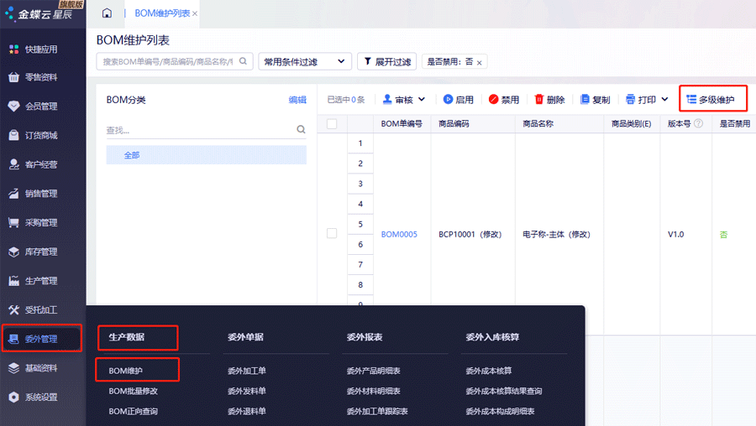Open the 审核 dropdown menu

[x=404, y=100]
